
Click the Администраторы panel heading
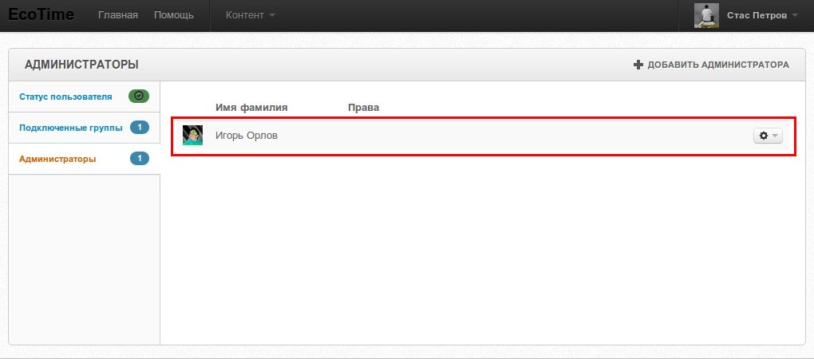point(81,65)
